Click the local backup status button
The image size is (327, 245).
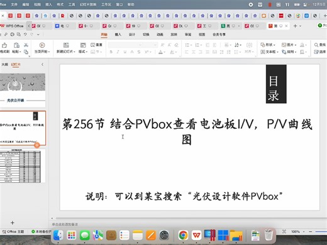(42, 232)
